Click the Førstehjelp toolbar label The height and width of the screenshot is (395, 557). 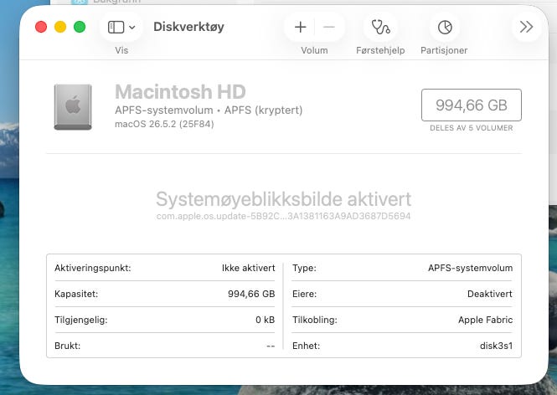(380, 50)
